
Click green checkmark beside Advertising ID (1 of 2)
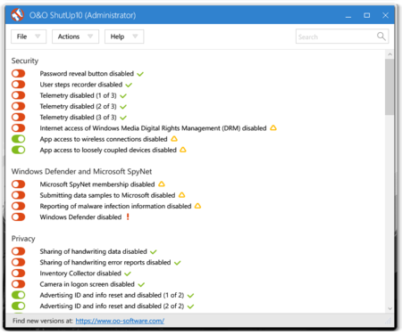(x=191, y=296)
